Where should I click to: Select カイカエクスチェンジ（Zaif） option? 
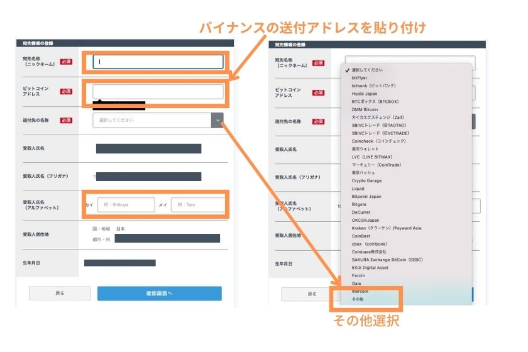pos(378,118)
